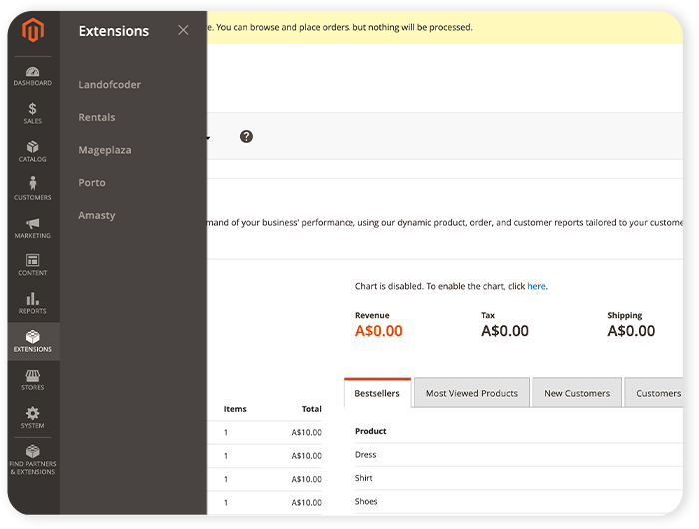
Task: Close the Extensions flyout panel
Action: coord(183,30)
